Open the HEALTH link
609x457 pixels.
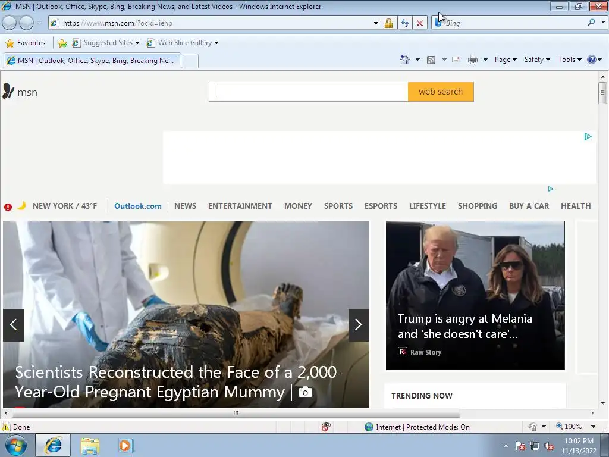[x=576, y=206]
